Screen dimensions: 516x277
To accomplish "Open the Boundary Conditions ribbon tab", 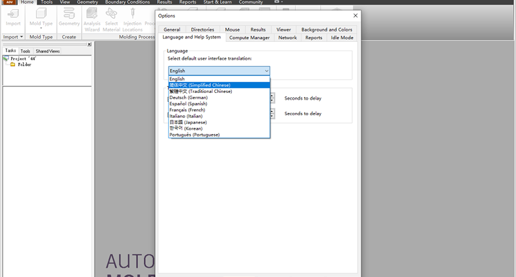I will 127,2.
